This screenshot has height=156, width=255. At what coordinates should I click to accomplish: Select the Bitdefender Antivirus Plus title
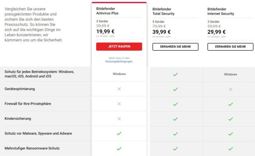[x=107, y=11]
